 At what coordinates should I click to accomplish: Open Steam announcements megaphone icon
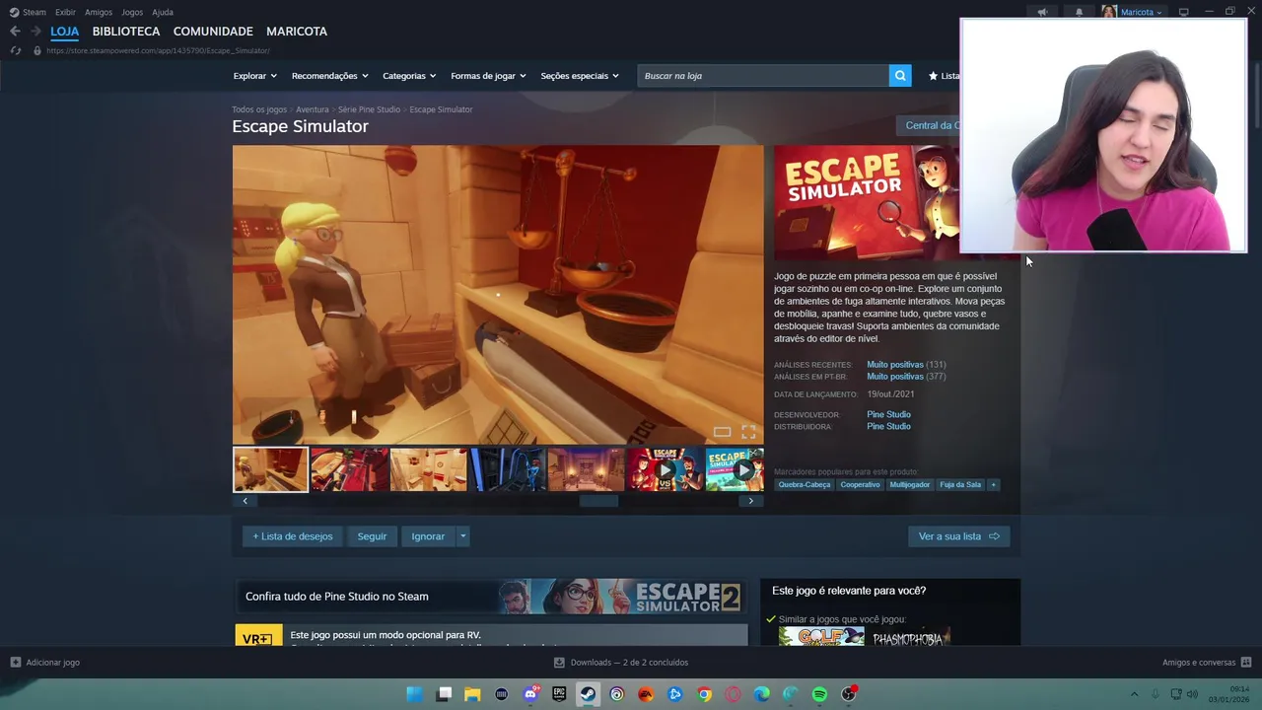coord(1042,12)
